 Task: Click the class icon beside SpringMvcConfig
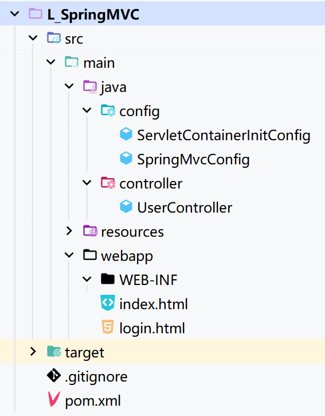coord(126,158)
